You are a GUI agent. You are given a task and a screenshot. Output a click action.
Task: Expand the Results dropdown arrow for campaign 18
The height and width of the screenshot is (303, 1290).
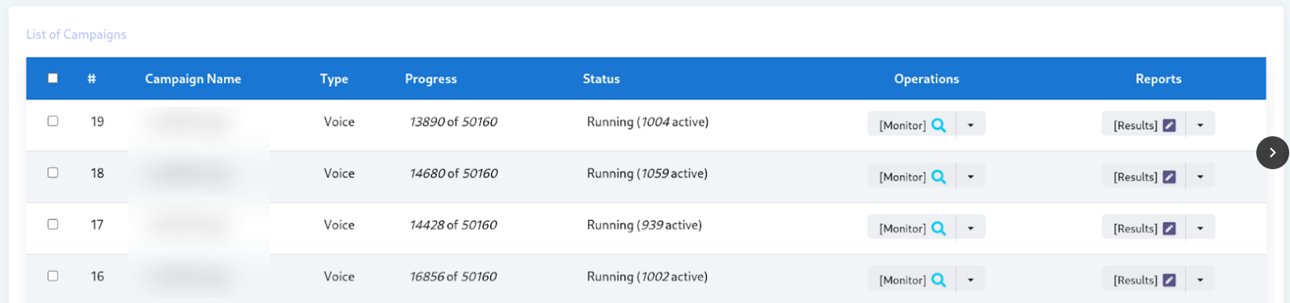point(1200,177)
